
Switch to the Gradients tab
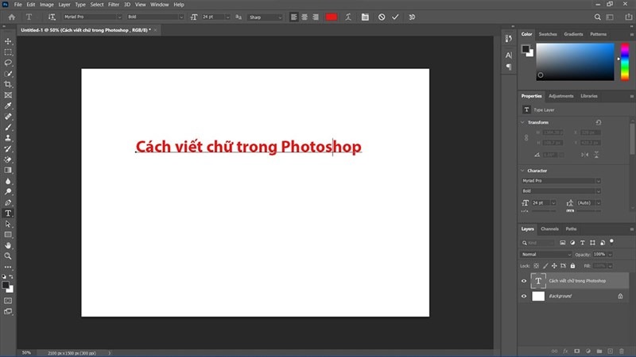573,34
